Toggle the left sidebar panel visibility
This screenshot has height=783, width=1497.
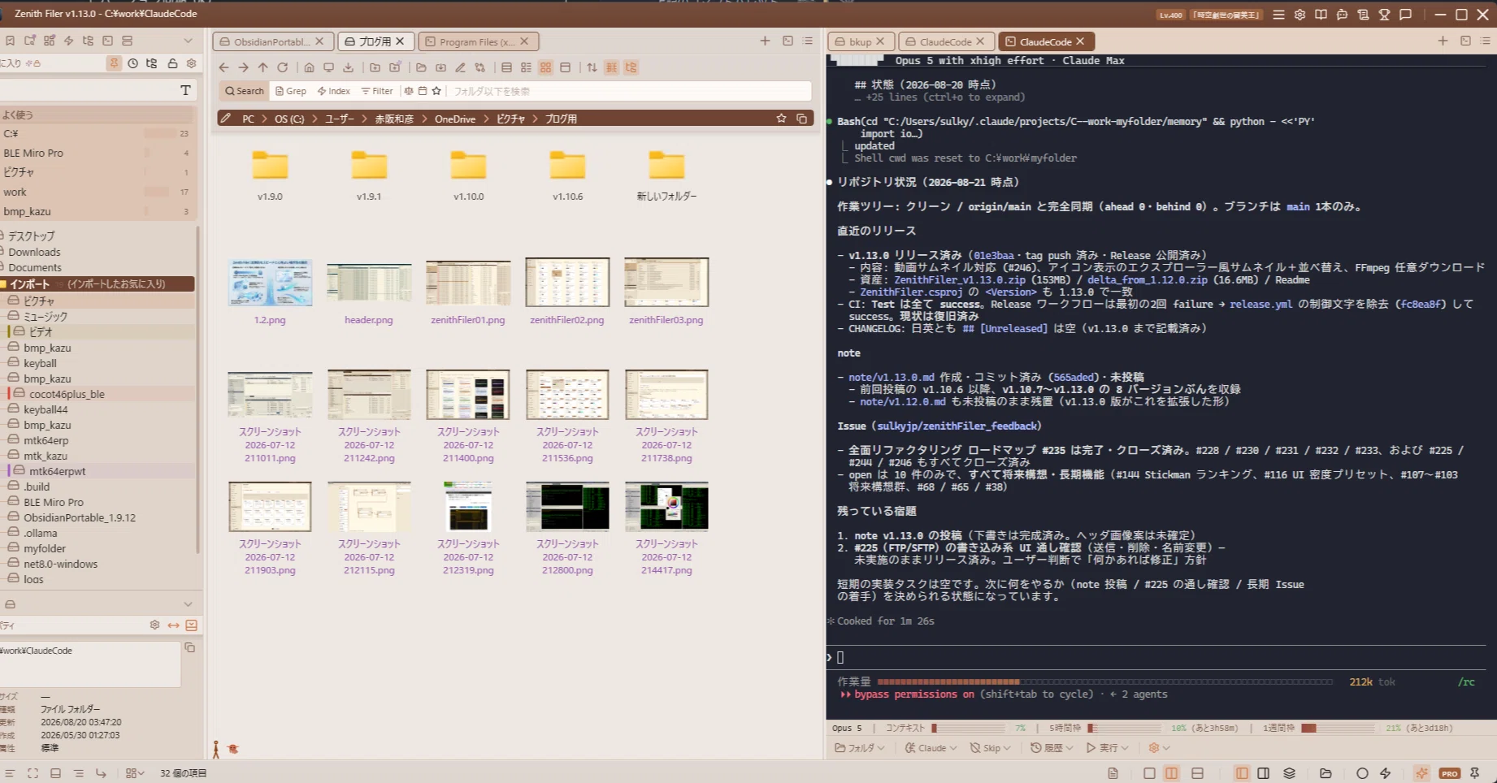tap(1241, 773)
